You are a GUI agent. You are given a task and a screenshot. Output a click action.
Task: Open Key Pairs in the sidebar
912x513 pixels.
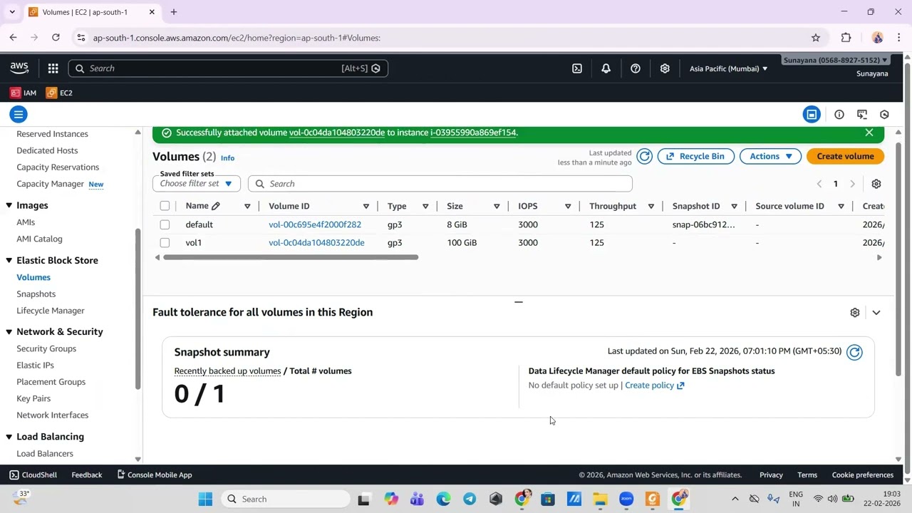click(x=33, y=398)
